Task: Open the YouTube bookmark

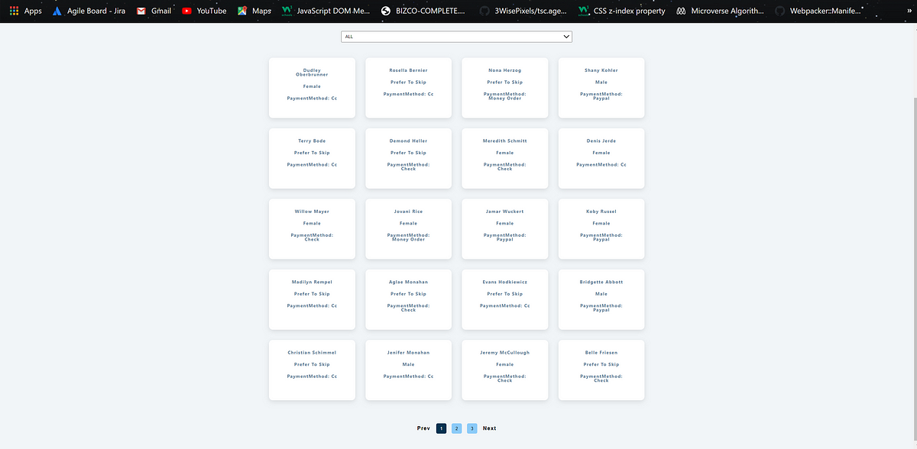Action: tap(204, 11)
